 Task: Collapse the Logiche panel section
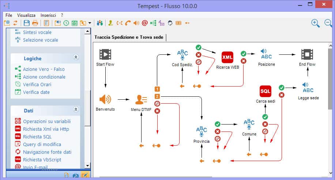pyautogui.click(x=76, y=57)
